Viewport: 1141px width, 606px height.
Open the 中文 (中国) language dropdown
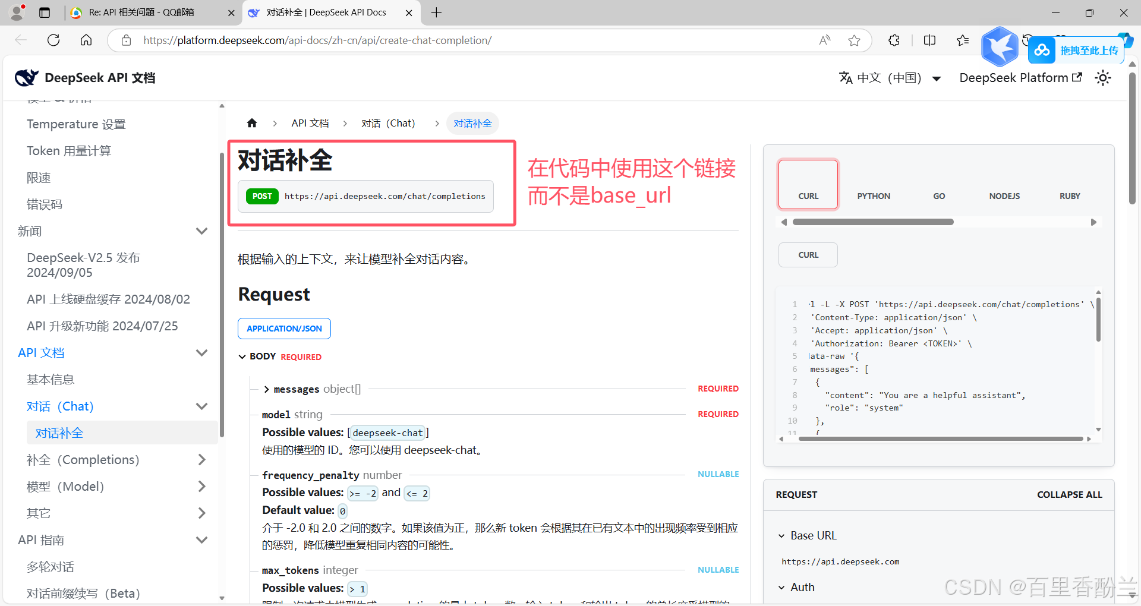(x=890, y=78)
